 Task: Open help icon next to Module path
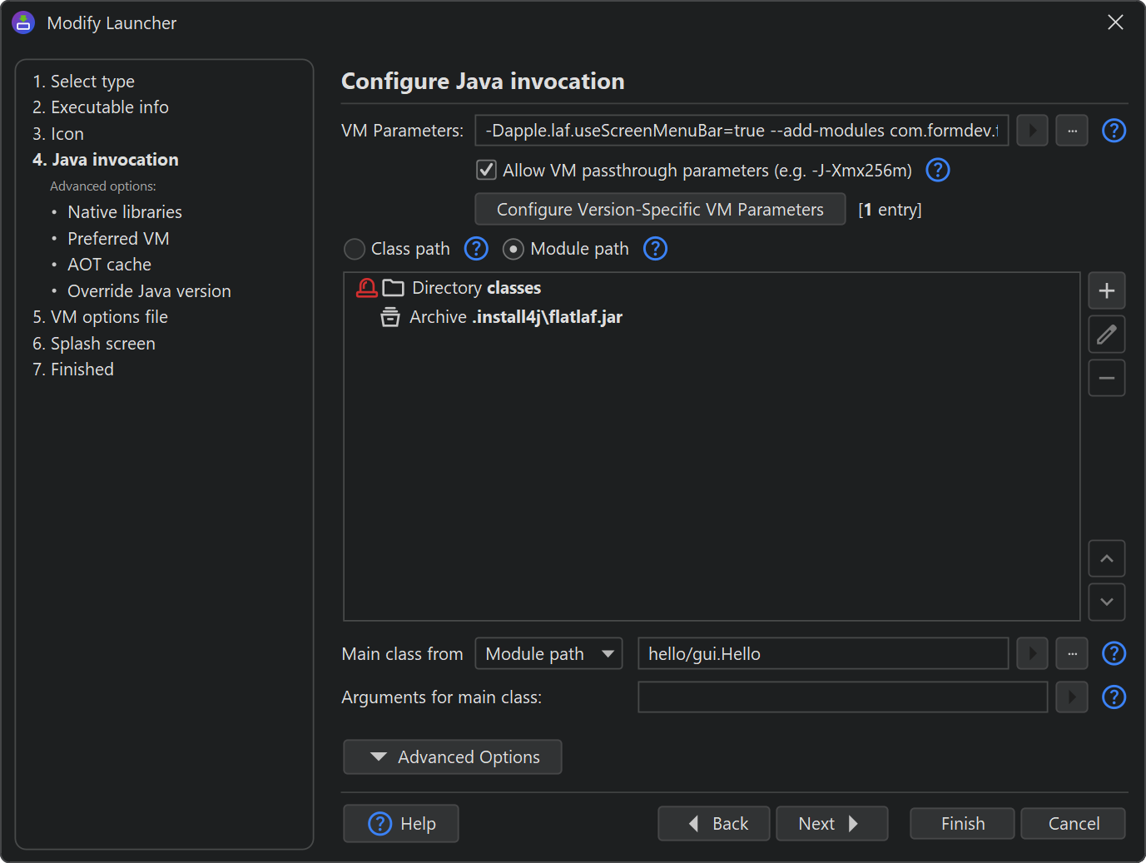coord(656,249)
